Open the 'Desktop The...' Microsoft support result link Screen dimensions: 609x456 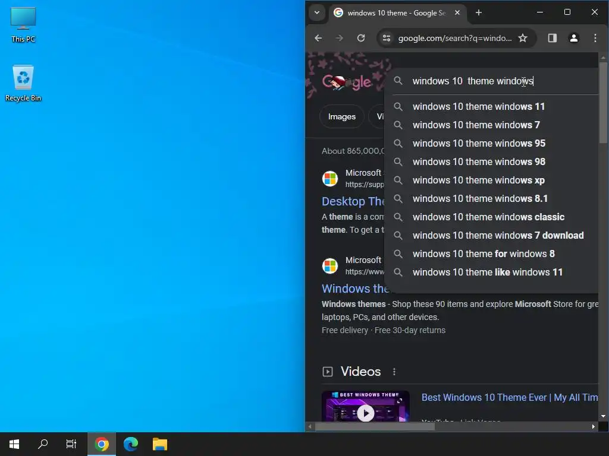pyautogui.click(x=353, y=201)
